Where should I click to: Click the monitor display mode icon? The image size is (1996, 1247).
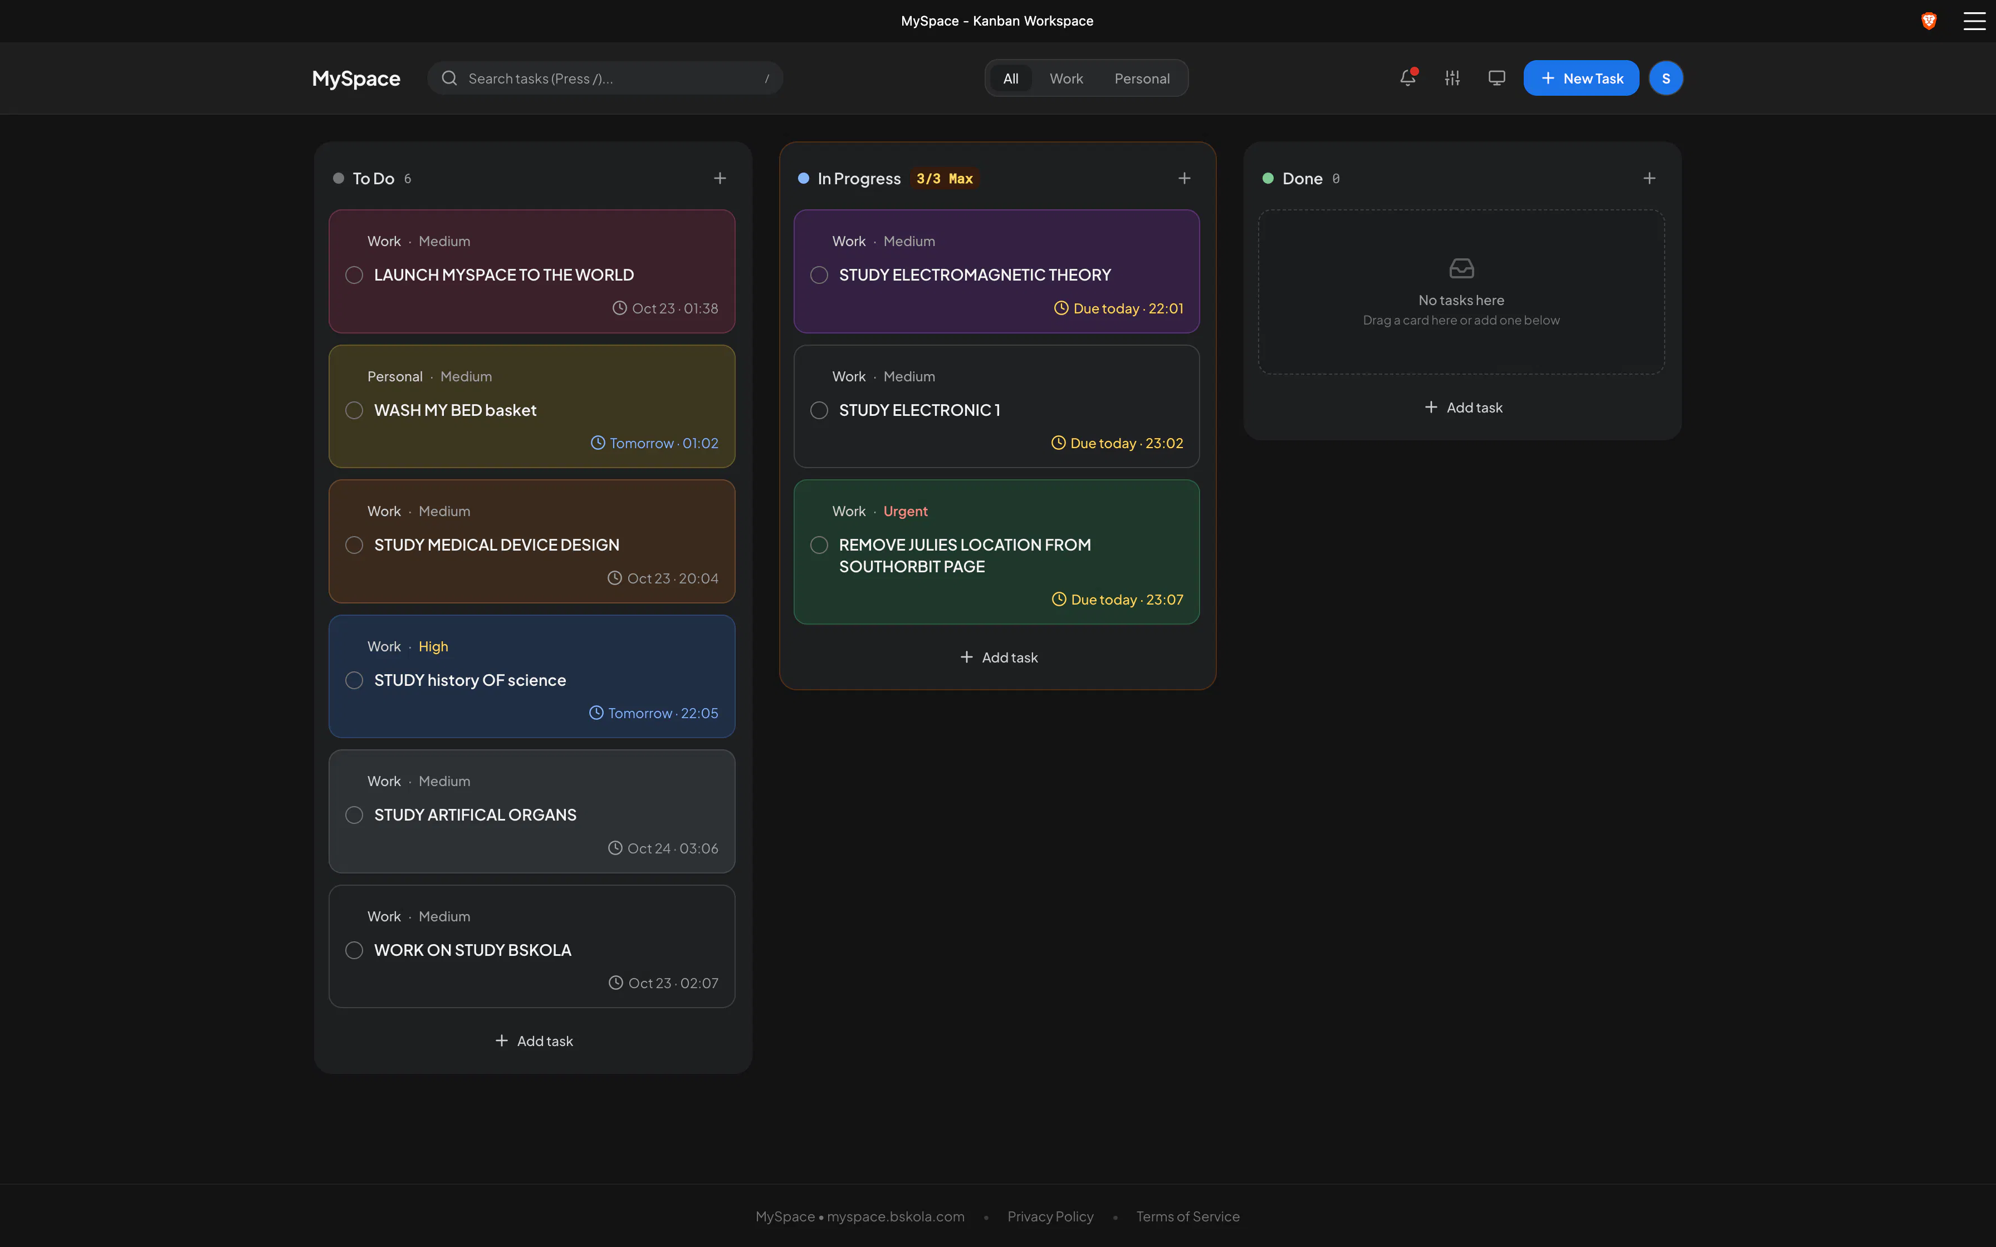click(x=1497, y=77)
